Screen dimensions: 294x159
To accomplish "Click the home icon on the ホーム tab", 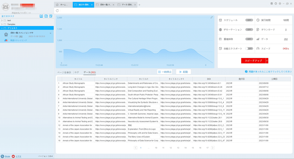I will point(57,5).
